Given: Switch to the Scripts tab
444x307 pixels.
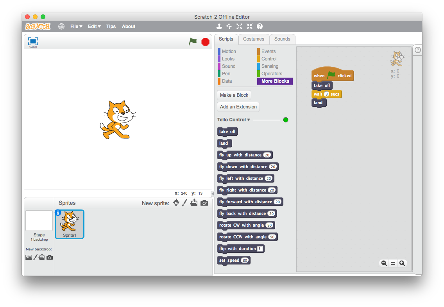Looking at the screenshot, I should 226,39.
